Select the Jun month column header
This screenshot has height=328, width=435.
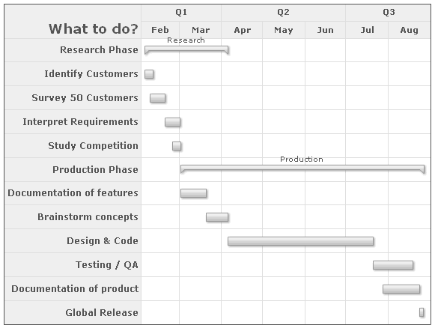[325, 30]
